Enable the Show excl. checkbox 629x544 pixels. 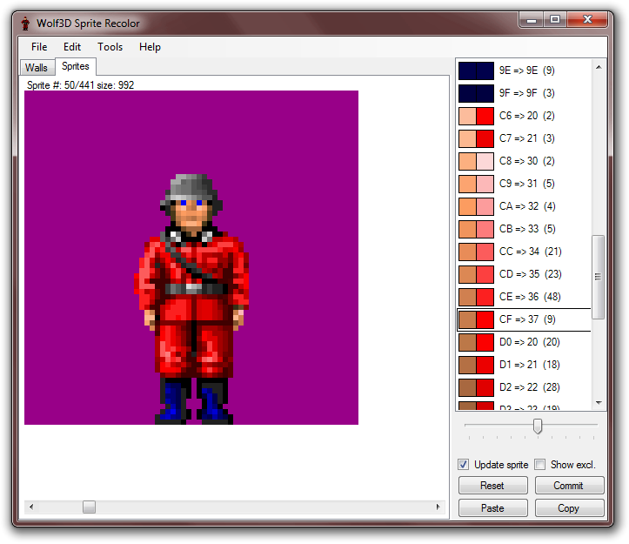(x=540, y=465)
